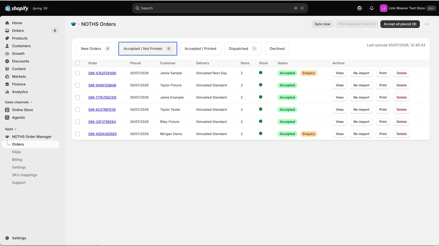Open the Sidekick assistant icon
439x246 pixels.
click(359, 8)
